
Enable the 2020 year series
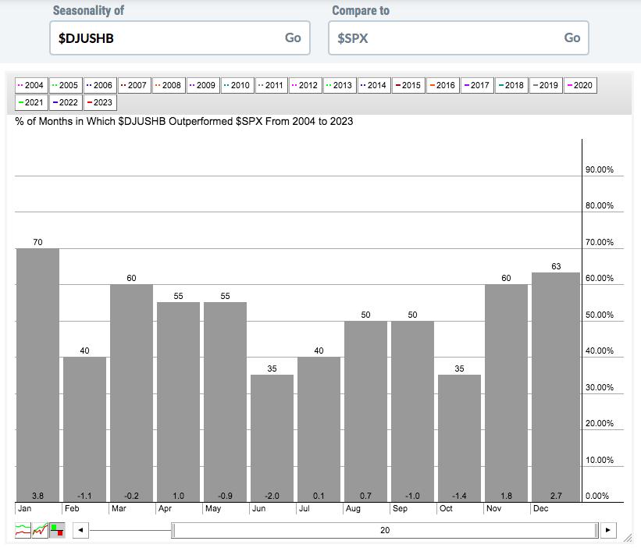[x=579, y=85]
